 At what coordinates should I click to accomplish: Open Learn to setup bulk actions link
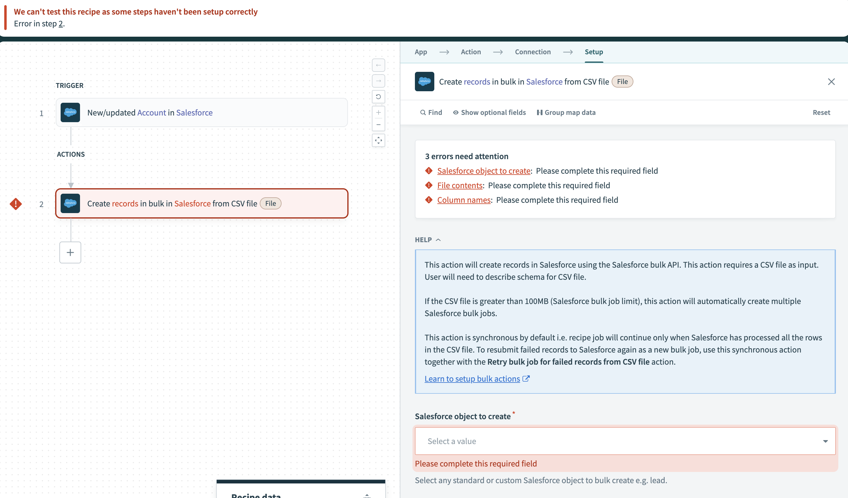coord(472,379)
